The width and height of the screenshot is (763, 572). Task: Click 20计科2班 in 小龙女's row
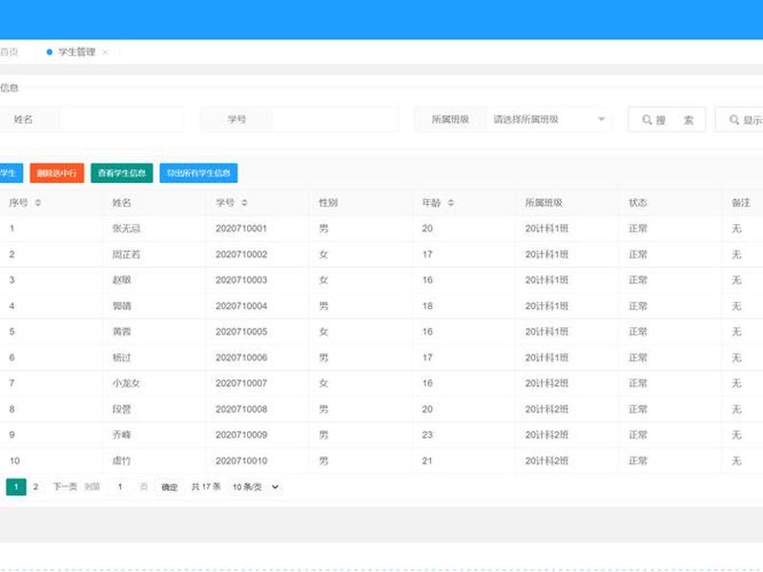pyautogui.click(x=546, y=383)
